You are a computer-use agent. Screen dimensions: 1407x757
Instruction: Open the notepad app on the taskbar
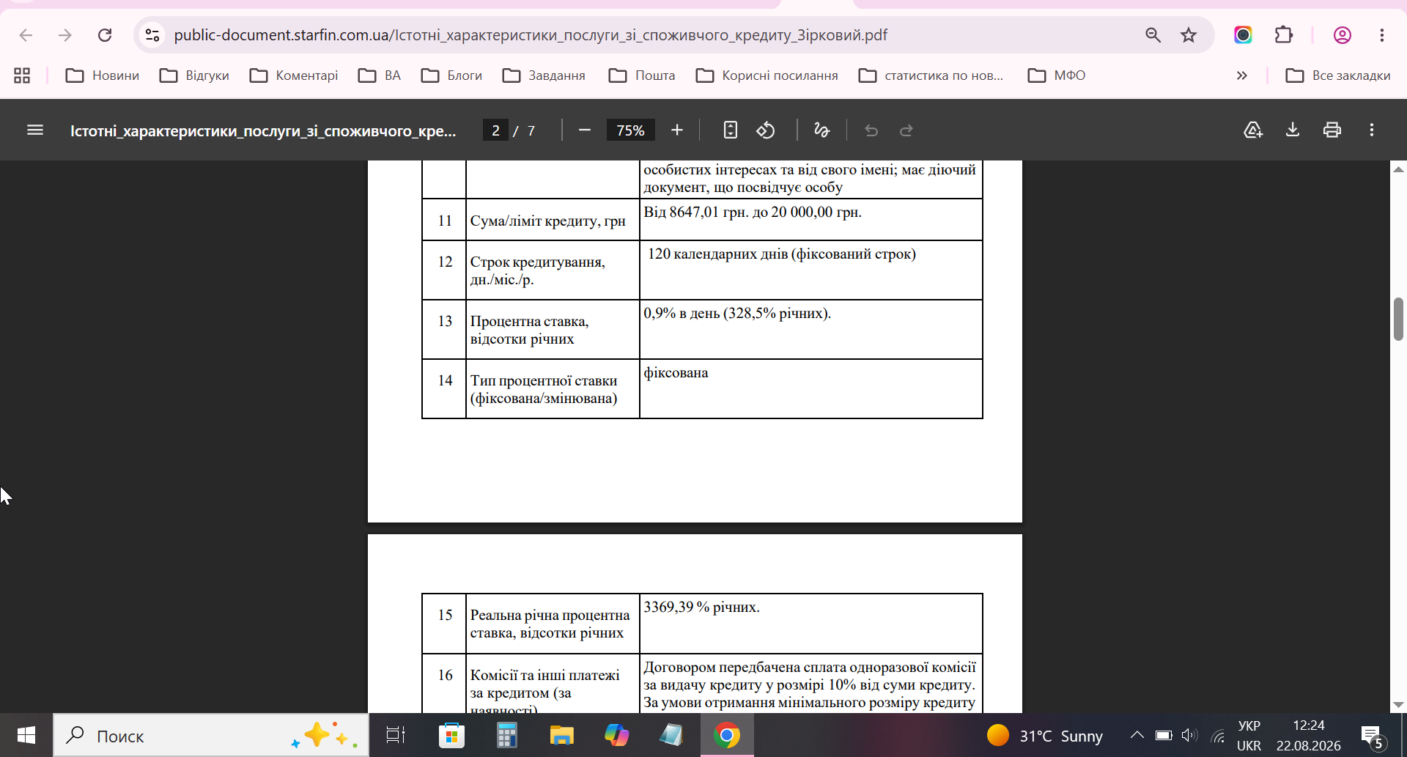click(x=671, y=735)
